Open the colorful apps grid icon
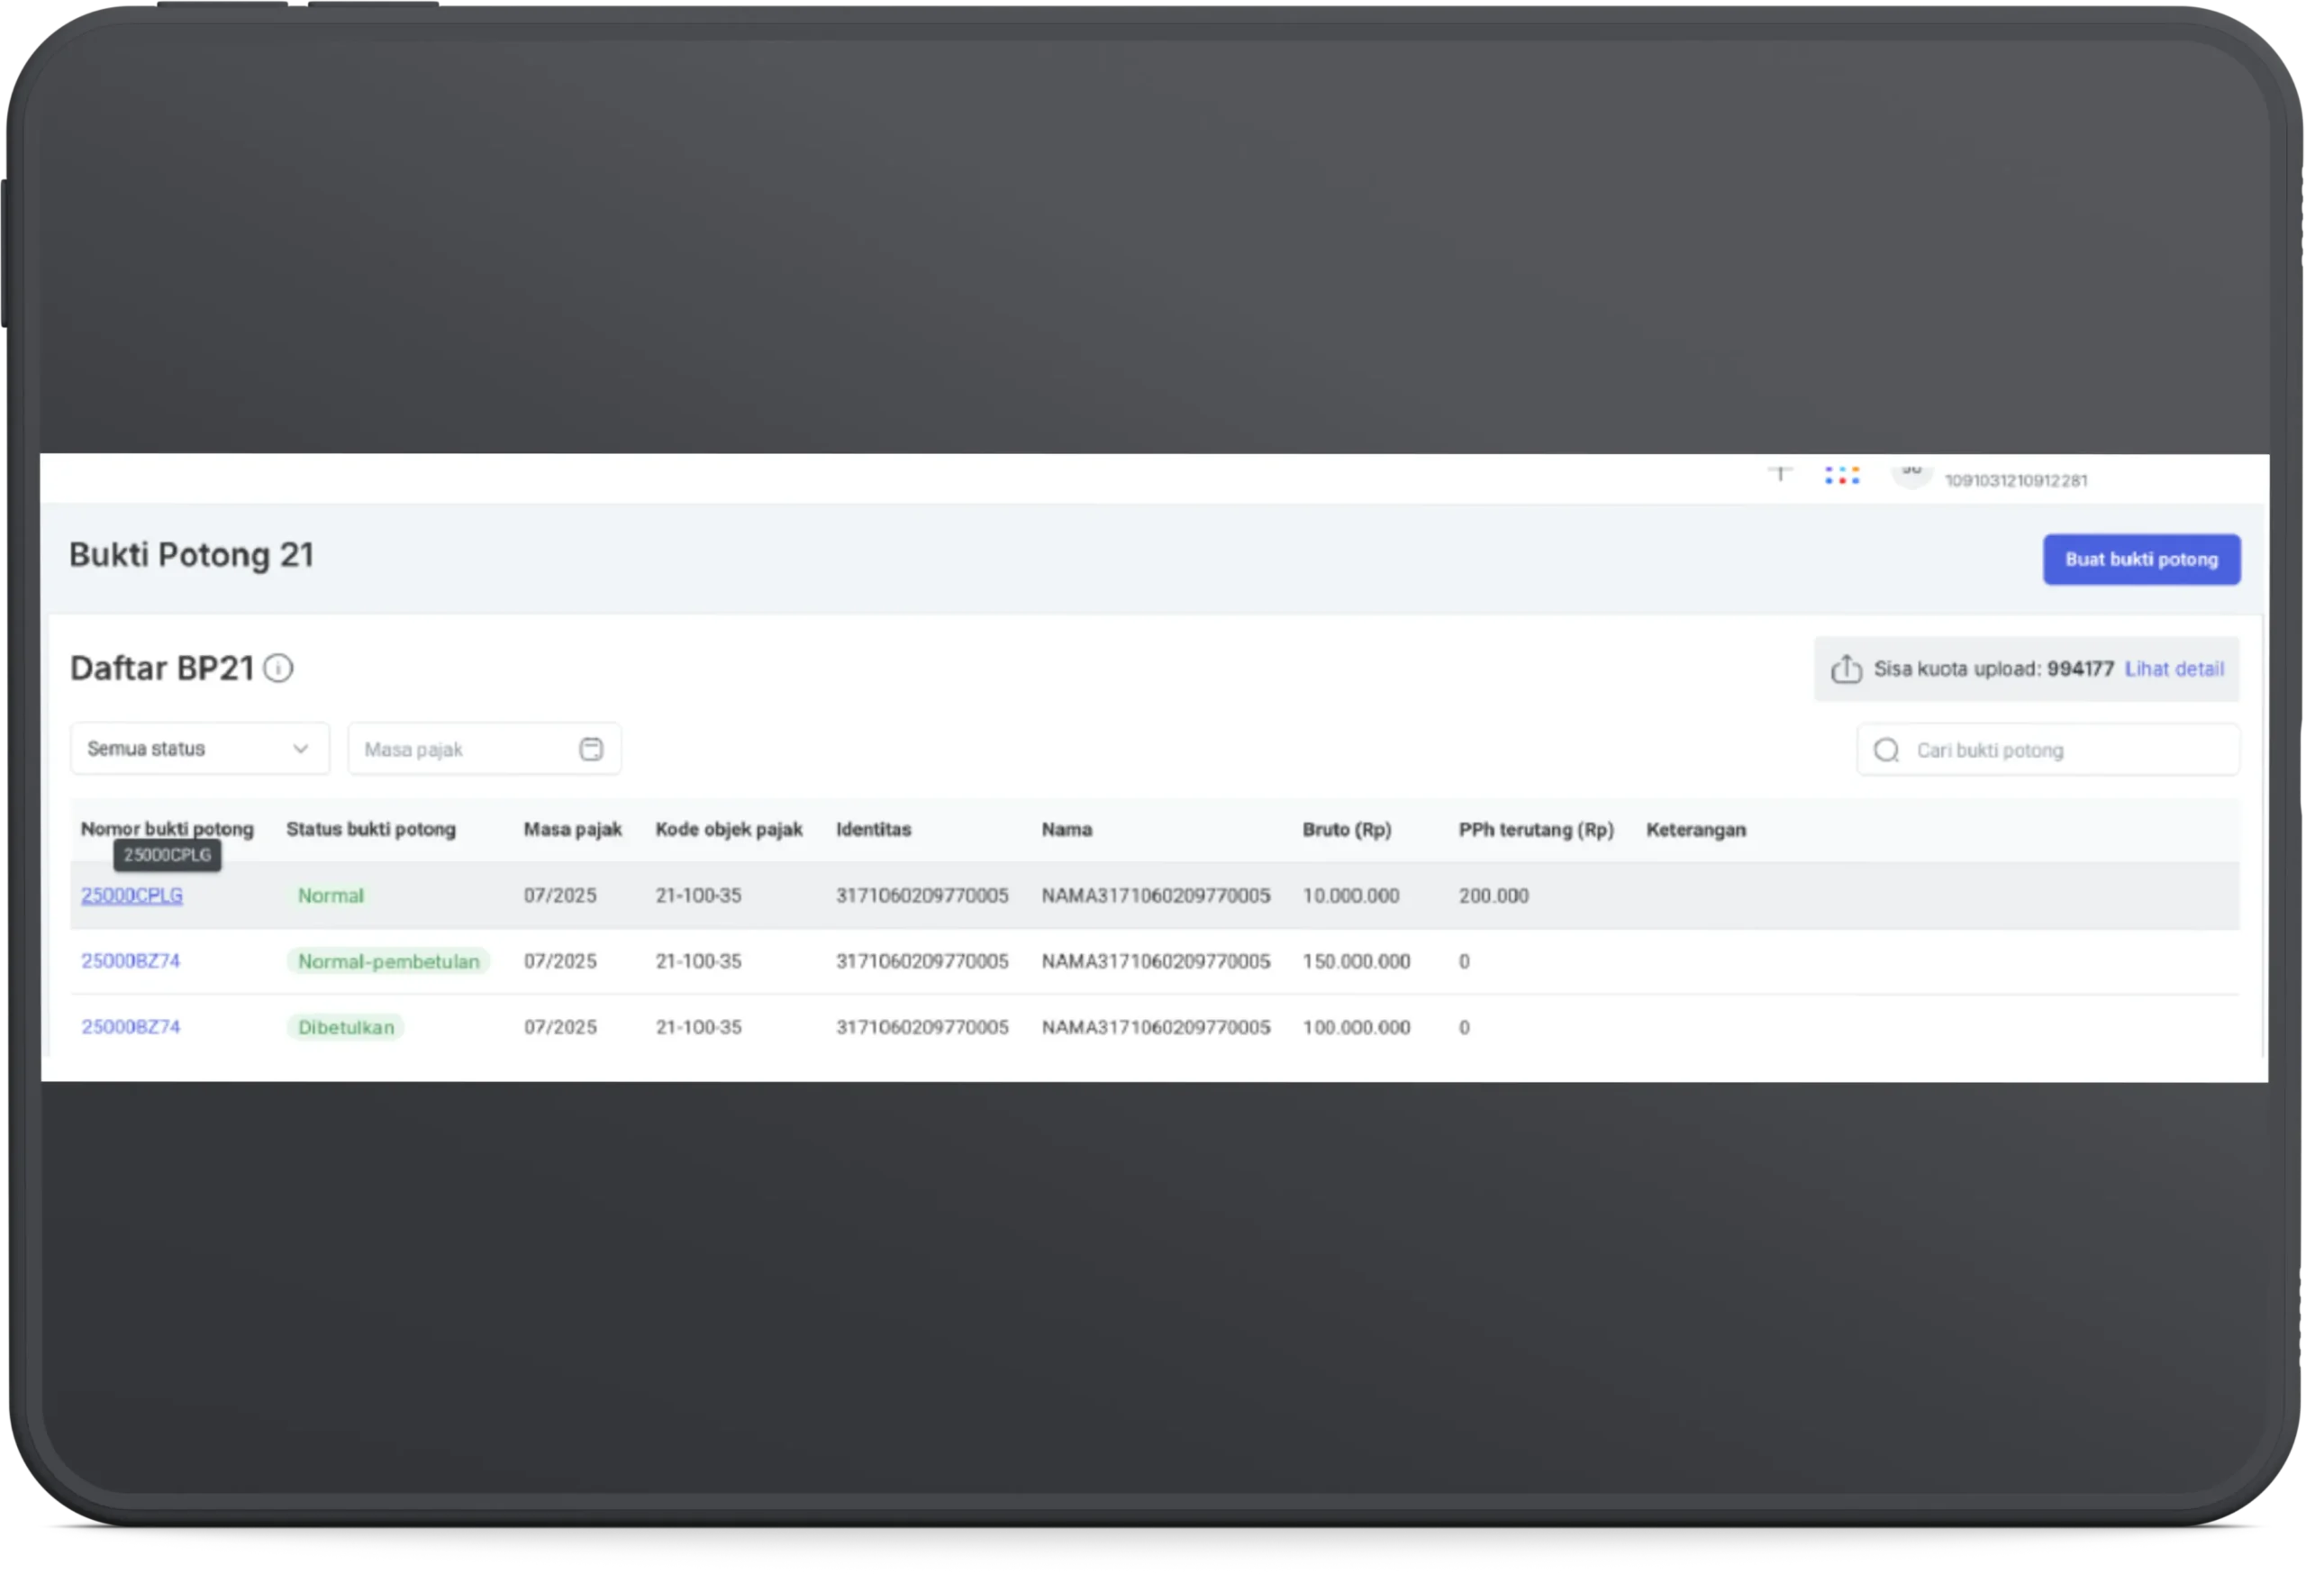Viewport: 2306px width, 1574px height. tap(1841, 477)
